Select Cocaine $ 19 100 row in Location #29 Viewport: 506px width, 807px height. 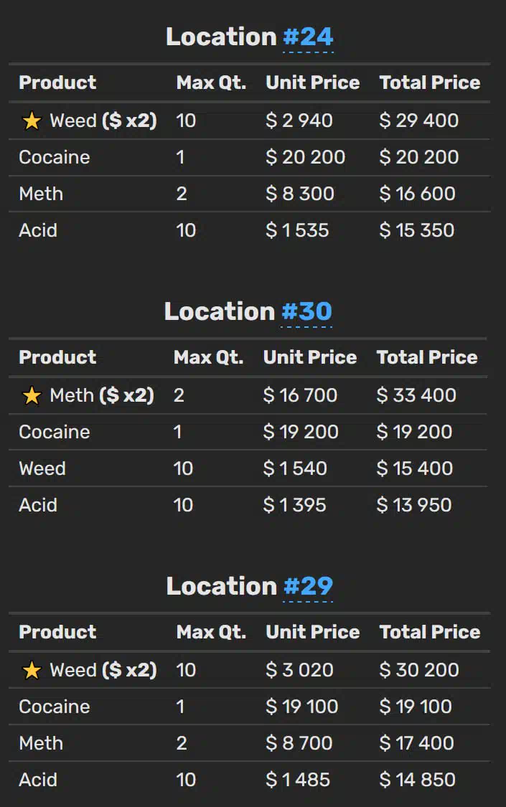click(x=250, y=707)
